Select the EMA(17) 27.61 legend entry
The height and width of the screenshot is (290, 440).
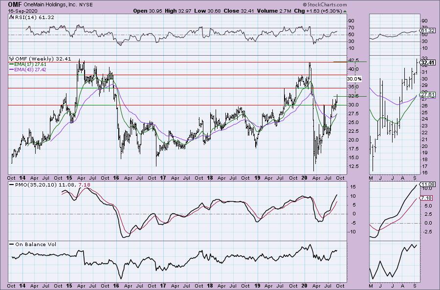point(30,64)
